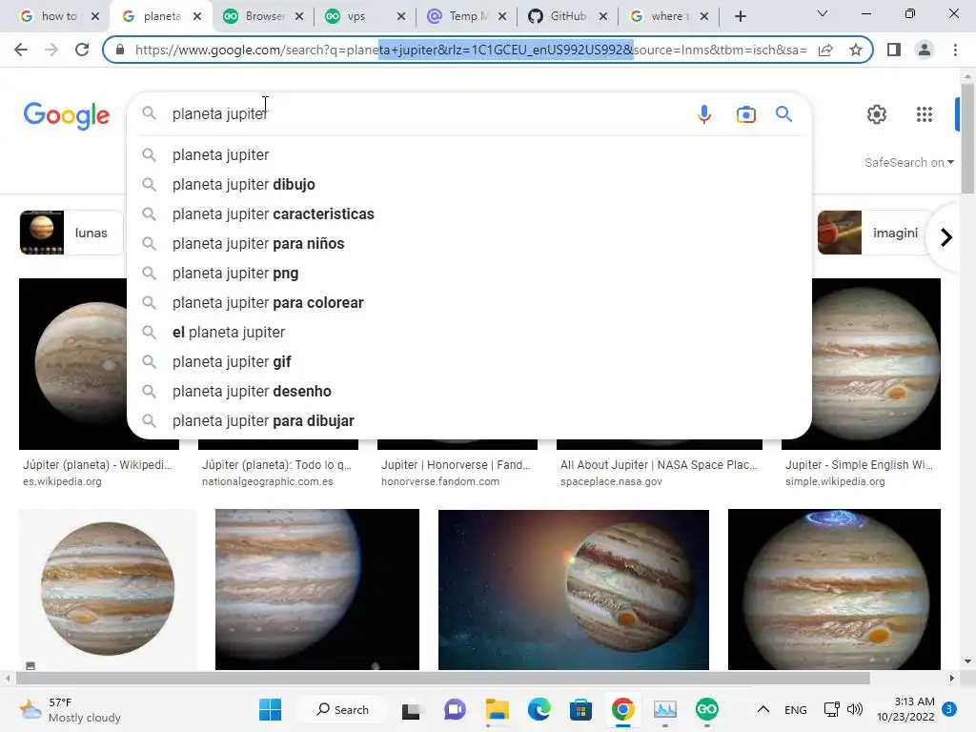Click the Google logo
This screenshot has width=976, height=732.
click(x=67, y=115)
